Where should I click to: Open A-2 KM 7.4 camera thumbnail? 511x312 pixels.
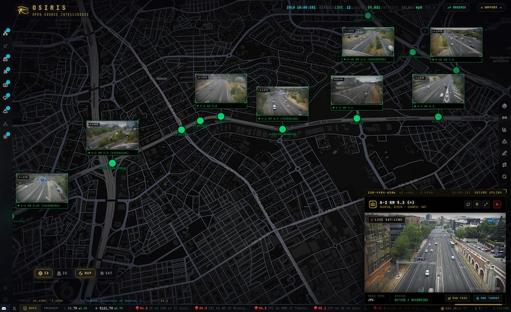[357, 93]
